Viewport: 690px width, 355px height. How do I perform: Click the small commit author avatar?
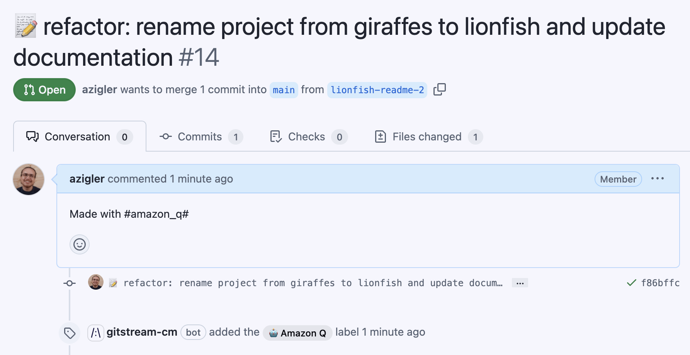pos(96,282)
